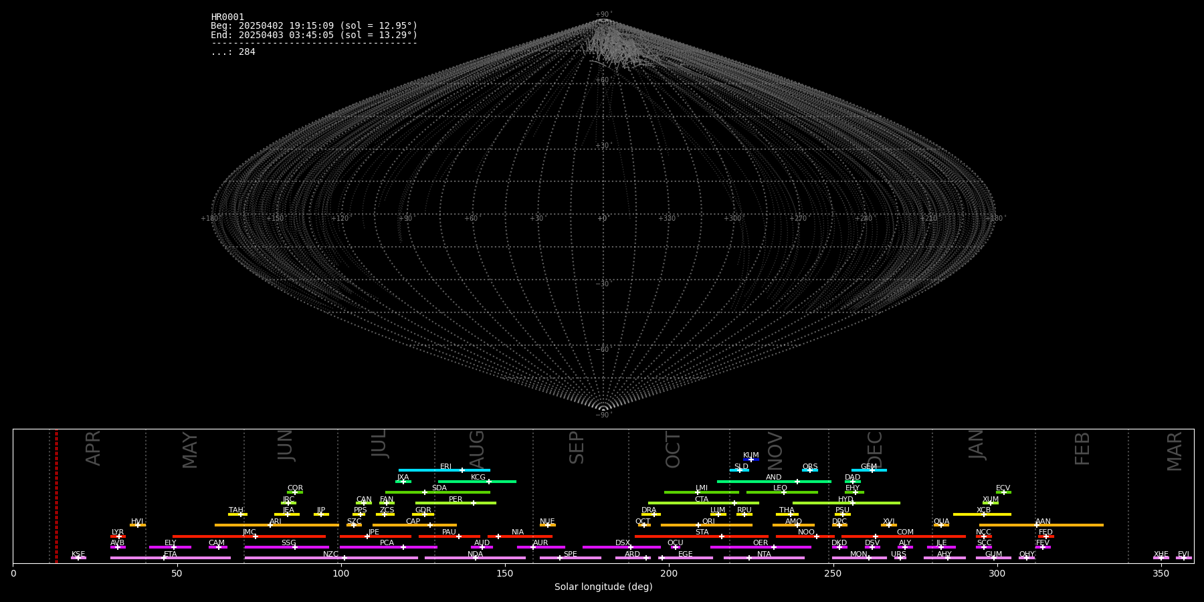Click the Solar longitude axis label
Image resolution: width=1204 pixels, height=602 pixels.
[x=603, y=587]
